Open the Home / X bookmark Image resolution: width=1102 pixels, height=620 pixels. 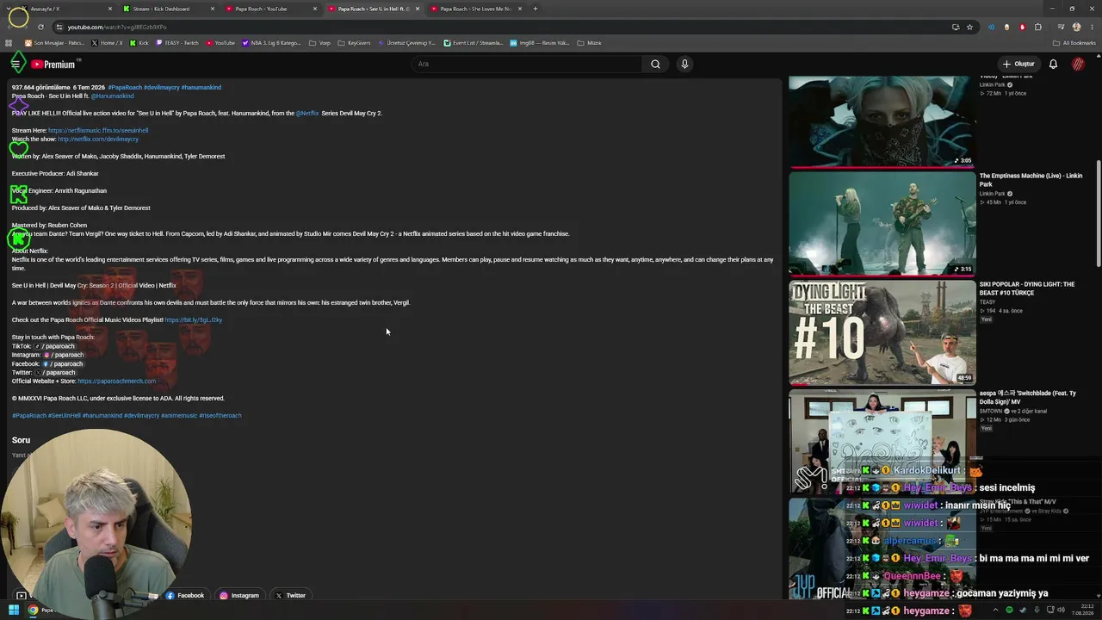[x=108, y=43]
